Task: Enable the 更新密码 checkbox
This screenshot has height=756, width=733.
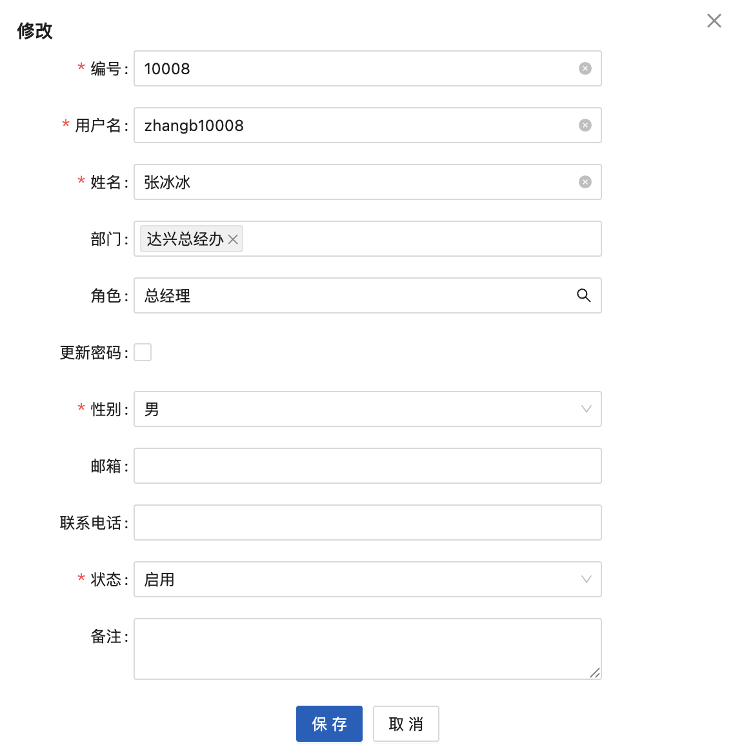Action: (x=143, y=352)
